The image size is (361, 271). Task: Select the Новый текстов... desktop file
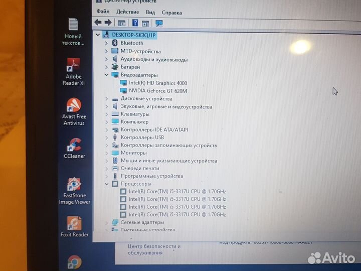pyautogui.click(x=73, y=32)
